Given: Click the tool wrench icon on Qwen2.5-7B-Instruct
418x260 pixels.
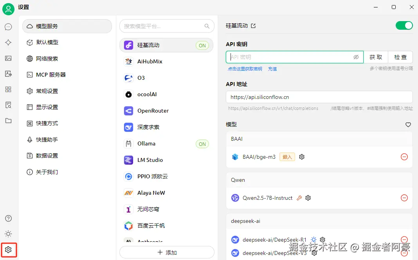Looking at the screenshot, I should tap(299, 198).
